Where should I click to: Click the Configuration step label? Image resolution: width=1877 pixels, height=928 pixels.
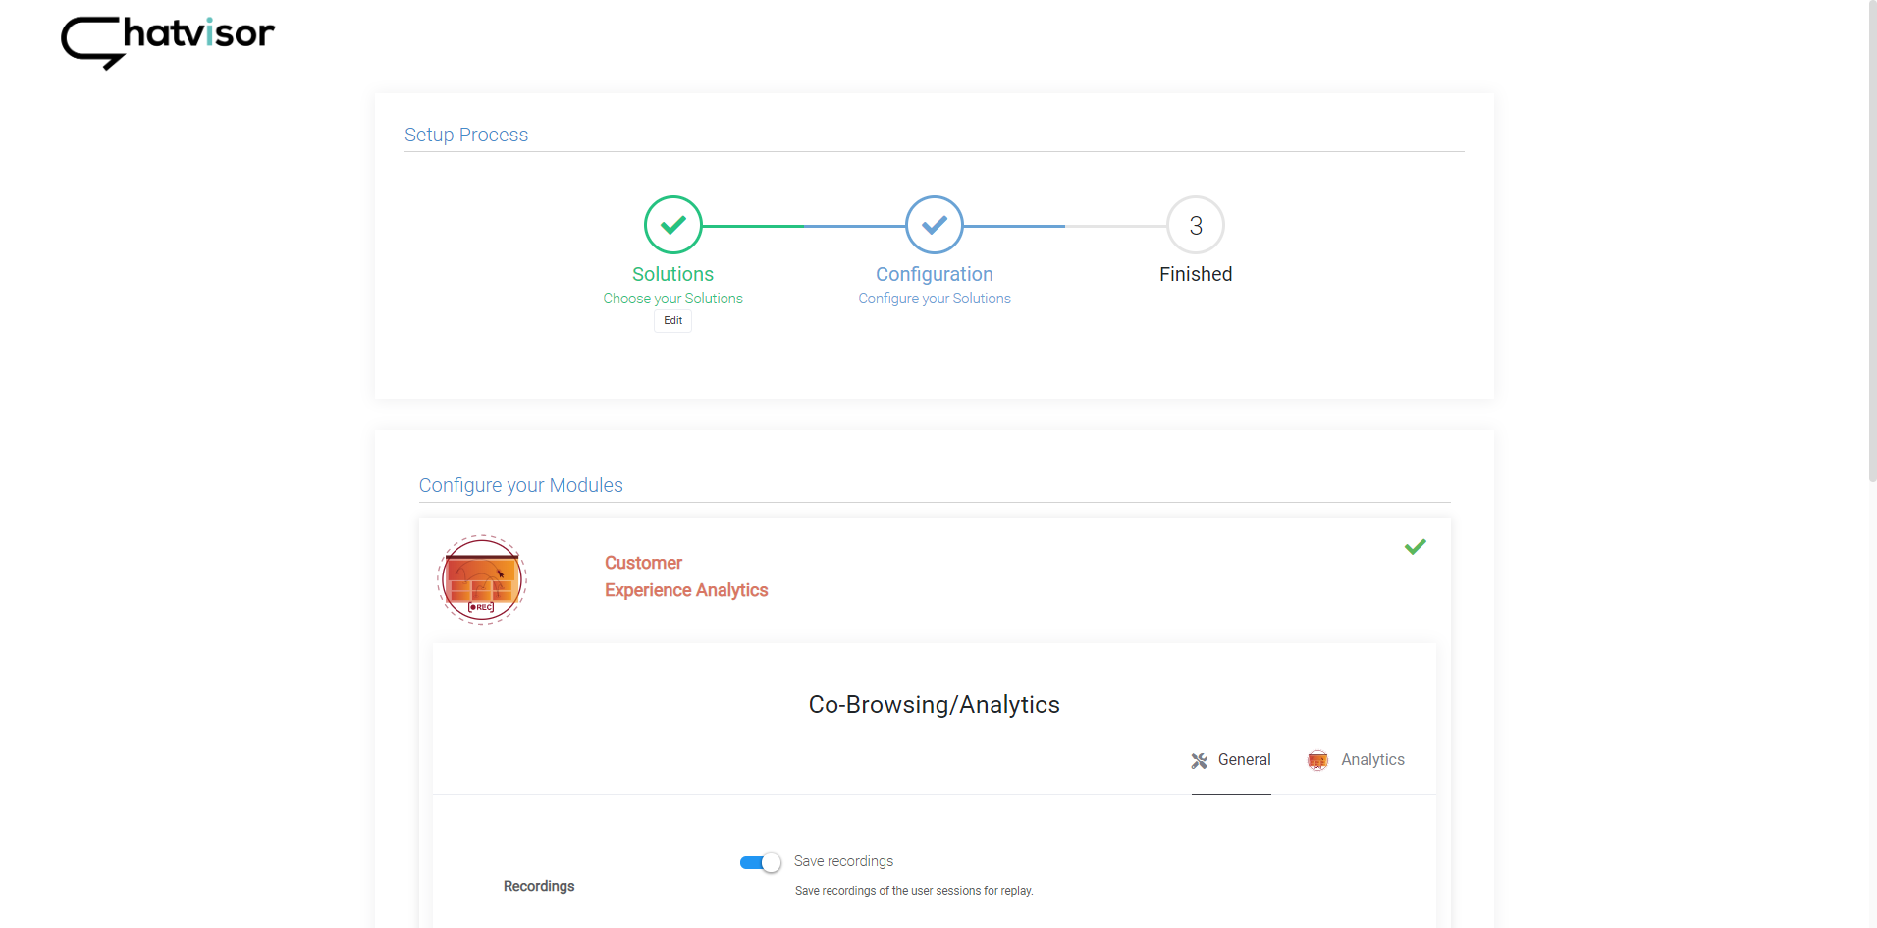pyautogui.click(x=935, y=274)
